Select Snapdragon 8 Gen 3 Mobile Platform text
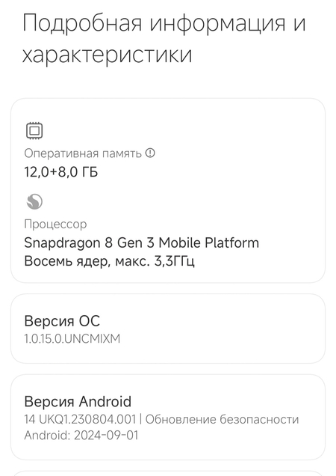 point(141,242)
